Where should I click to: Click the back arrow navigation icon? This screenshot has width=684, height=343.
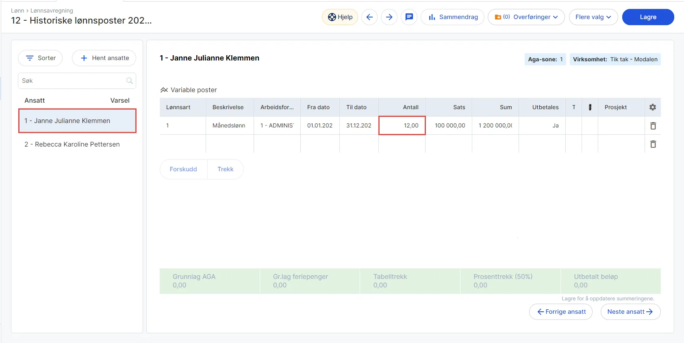coord(369,17)
